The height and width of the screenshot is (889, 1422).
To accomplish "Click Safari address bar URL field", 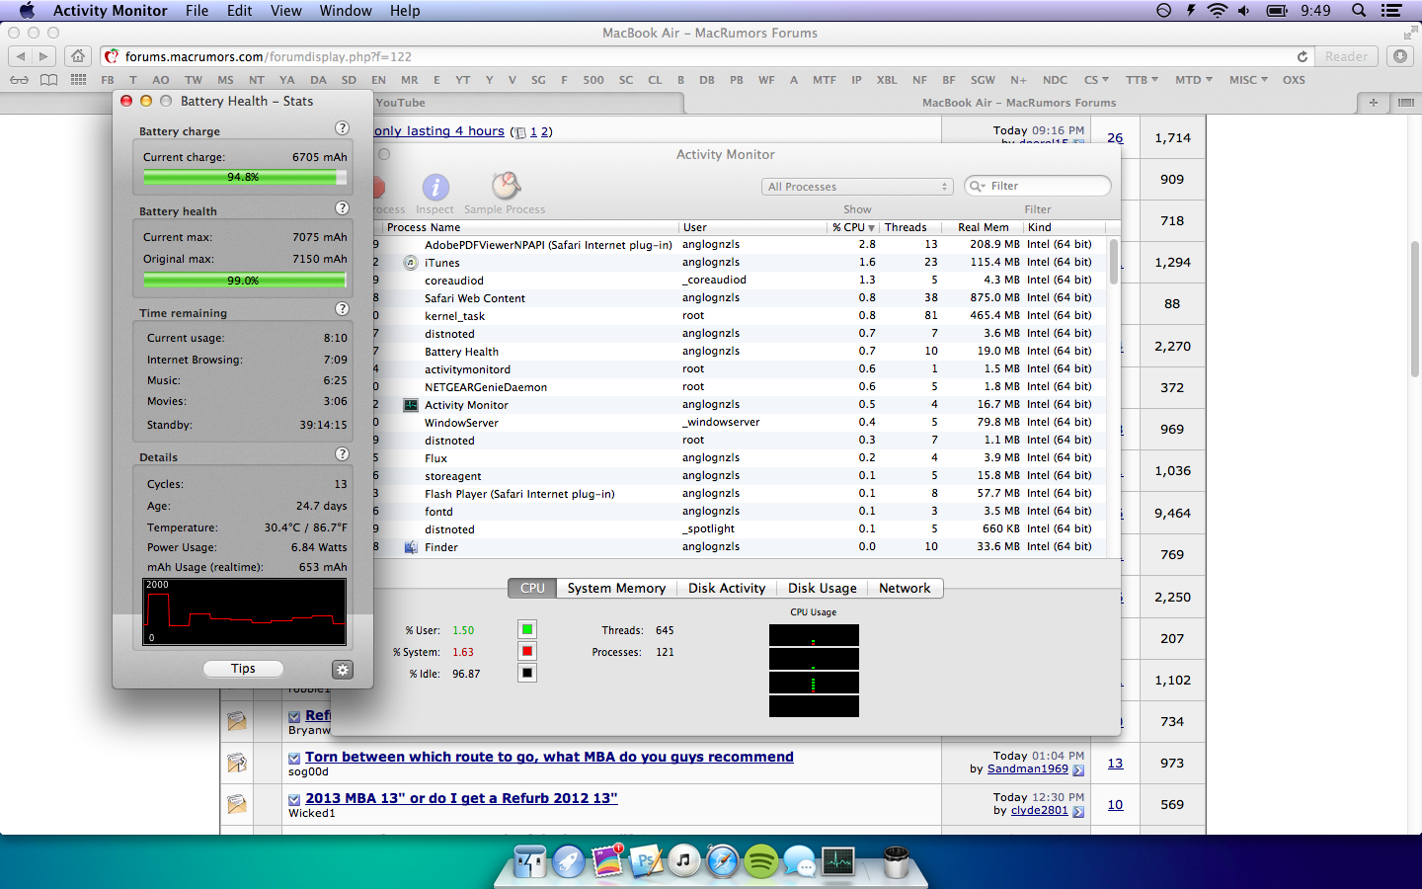I will pyautogui.click(x=706, y=56).
